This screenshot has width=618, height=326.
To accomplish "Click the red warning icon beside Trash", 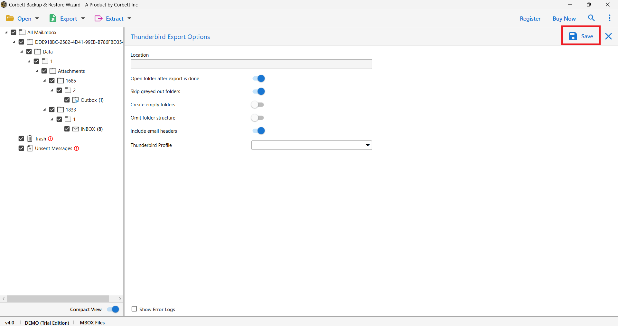I will (51, 139).
